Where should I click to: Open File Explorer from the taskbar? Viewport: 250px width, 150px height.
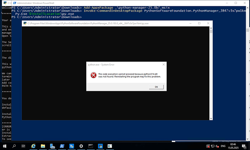[43, 146]
